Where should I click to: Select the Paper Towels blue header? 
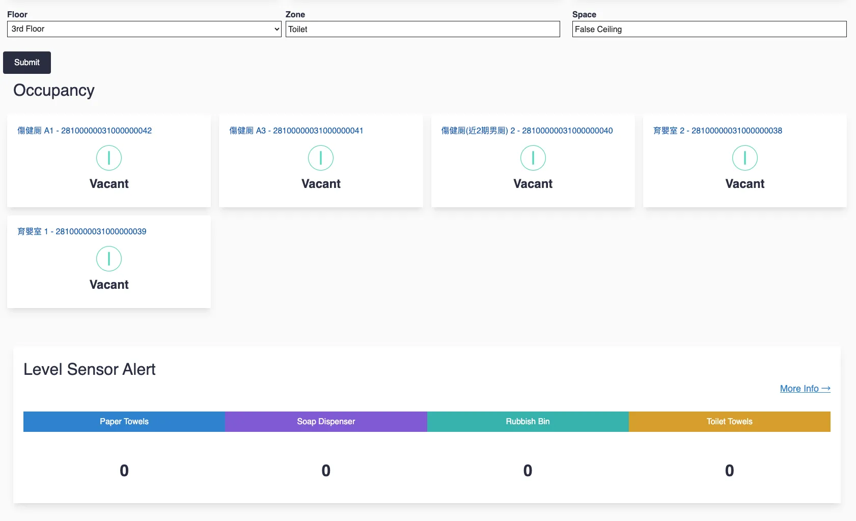tap(124, 422)
